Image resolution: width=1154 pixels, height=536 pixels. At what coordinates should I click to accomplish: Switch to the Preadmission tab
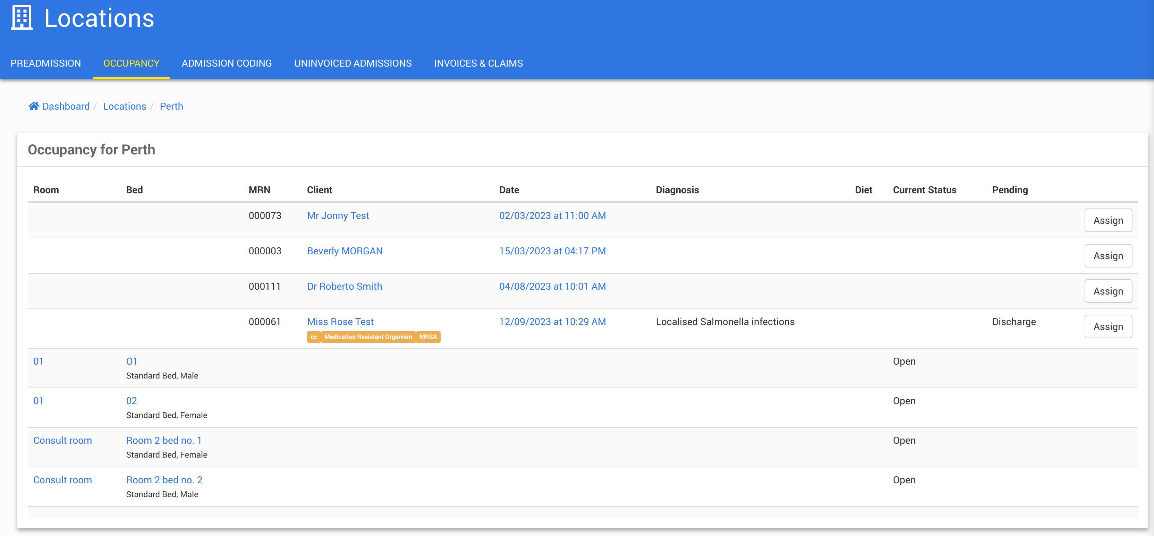tap(46, 63)
